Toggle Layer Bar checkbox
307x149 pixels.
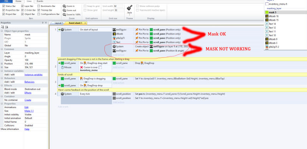[x=23, y=6]
